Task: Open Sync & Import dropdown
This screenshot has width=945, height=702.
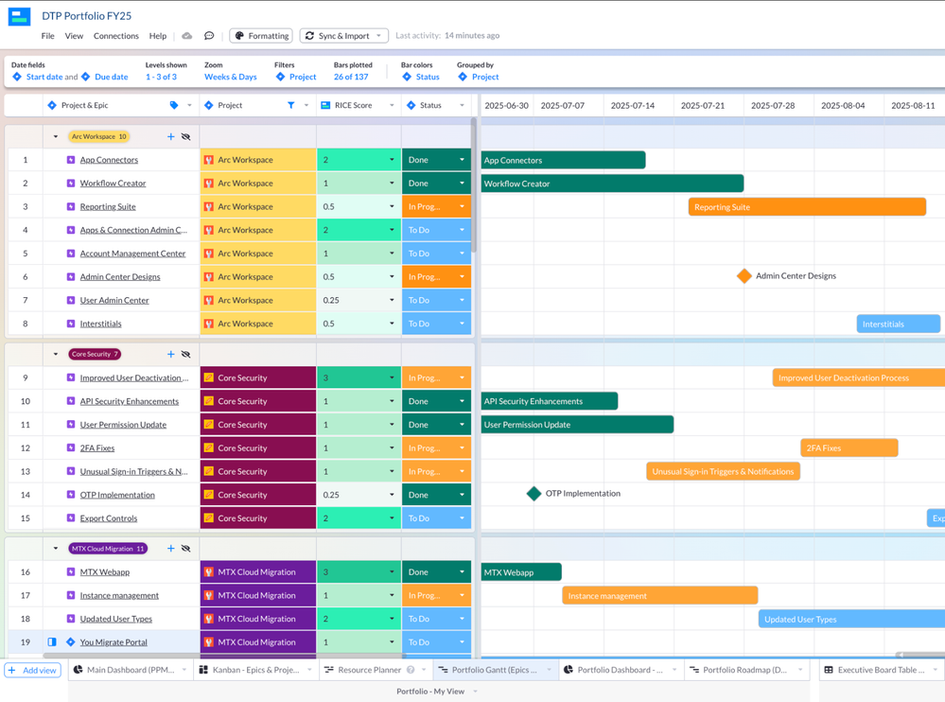Action: 344,36
